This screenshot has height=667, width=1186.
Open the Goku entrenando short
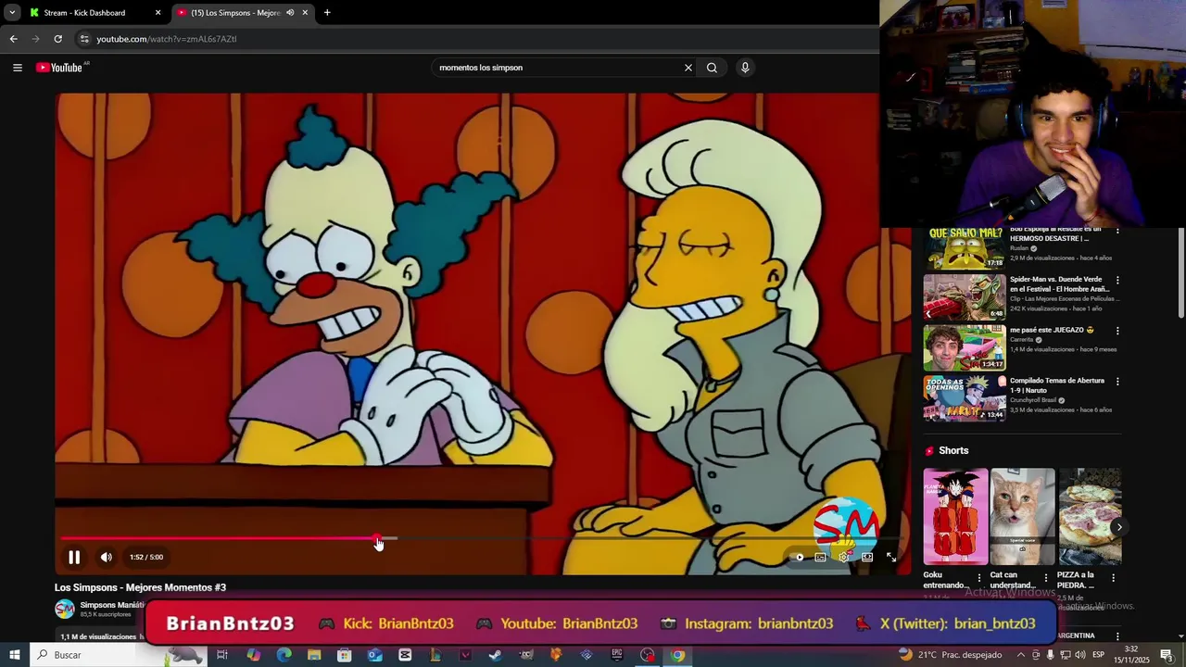955,516
